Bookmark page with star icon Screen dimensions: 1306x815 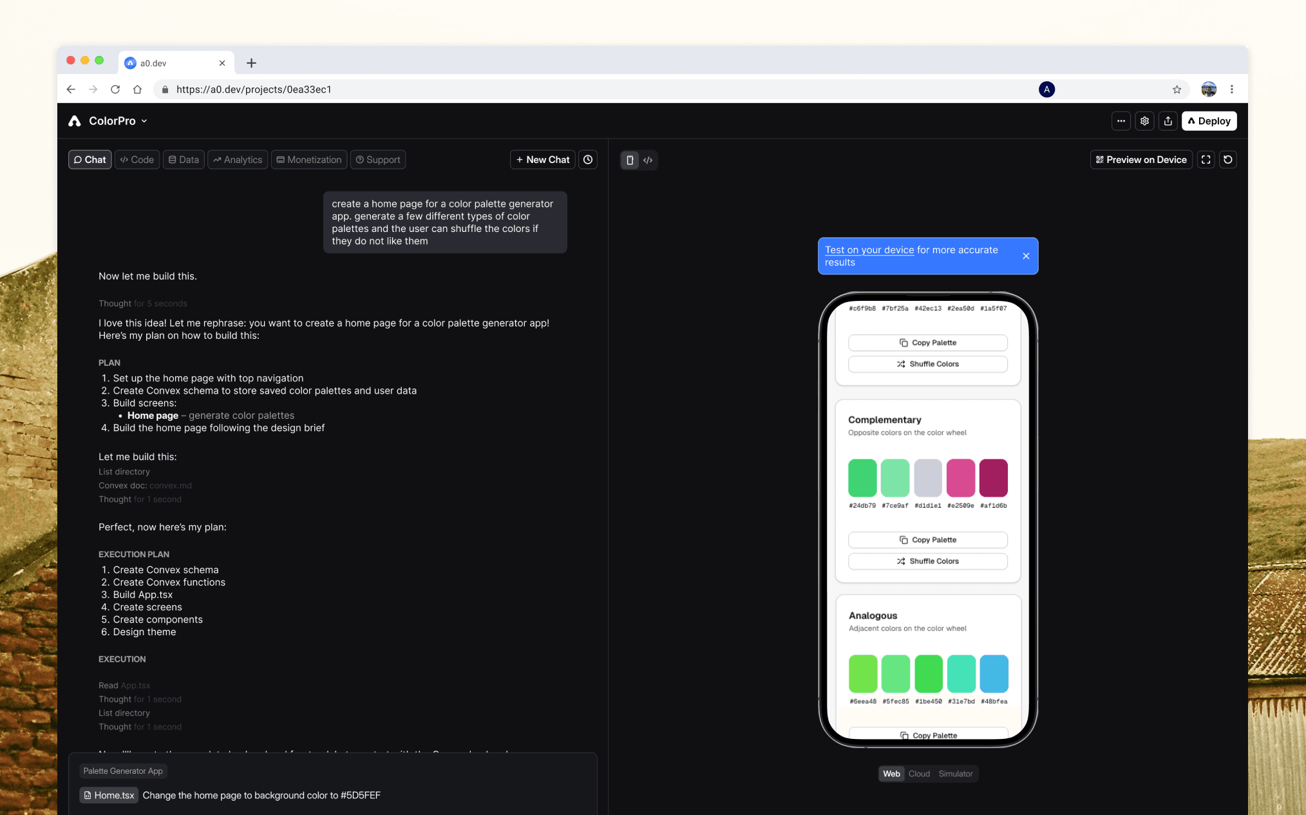point(1177,90)
